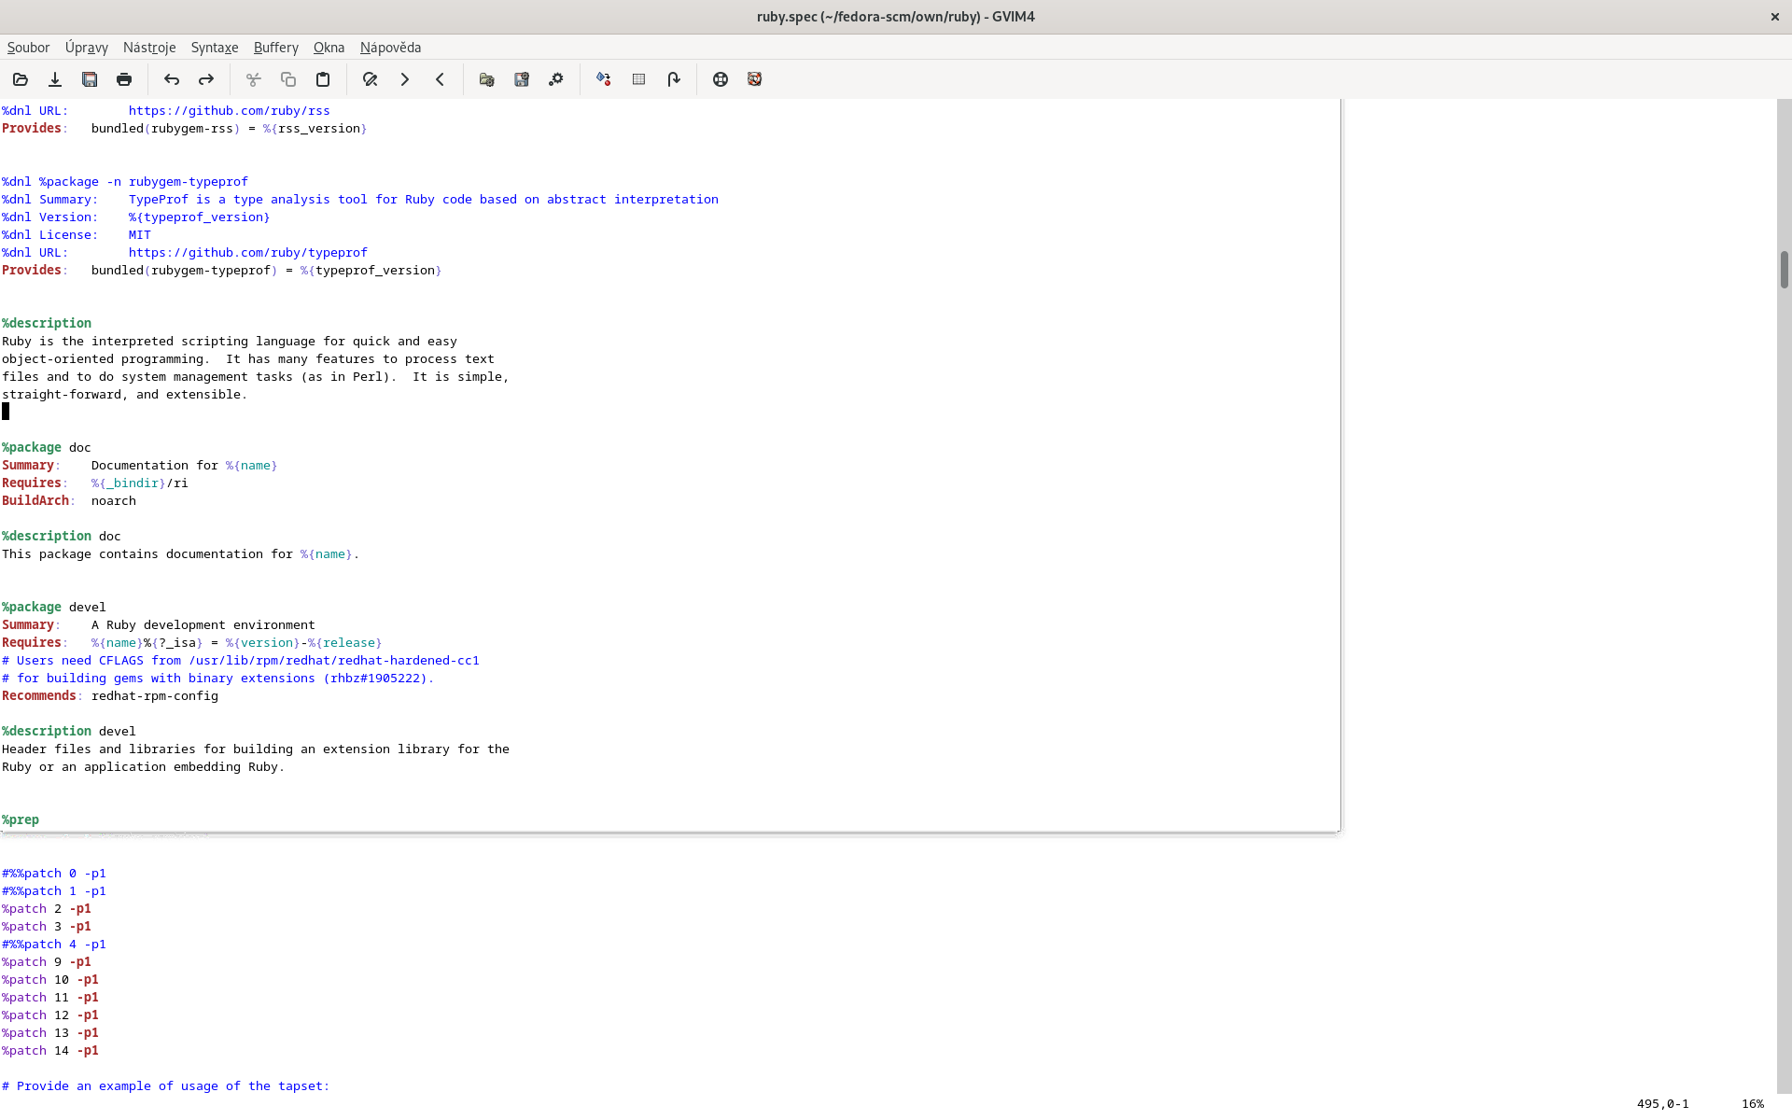Run Vim script using gears icon
The width and height of the screenshot is (1792, 1120).
coord(556,79)
